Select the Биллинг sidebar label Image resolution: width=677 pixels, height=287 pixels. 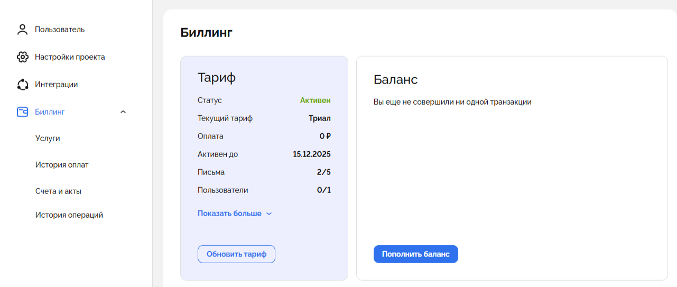50,112
